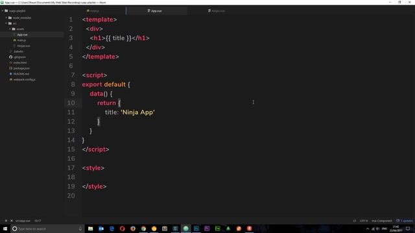Viewport: 415px width, 233px height.
Task: Open Microsoft Edge from taskbar
Action: point(112,228)
